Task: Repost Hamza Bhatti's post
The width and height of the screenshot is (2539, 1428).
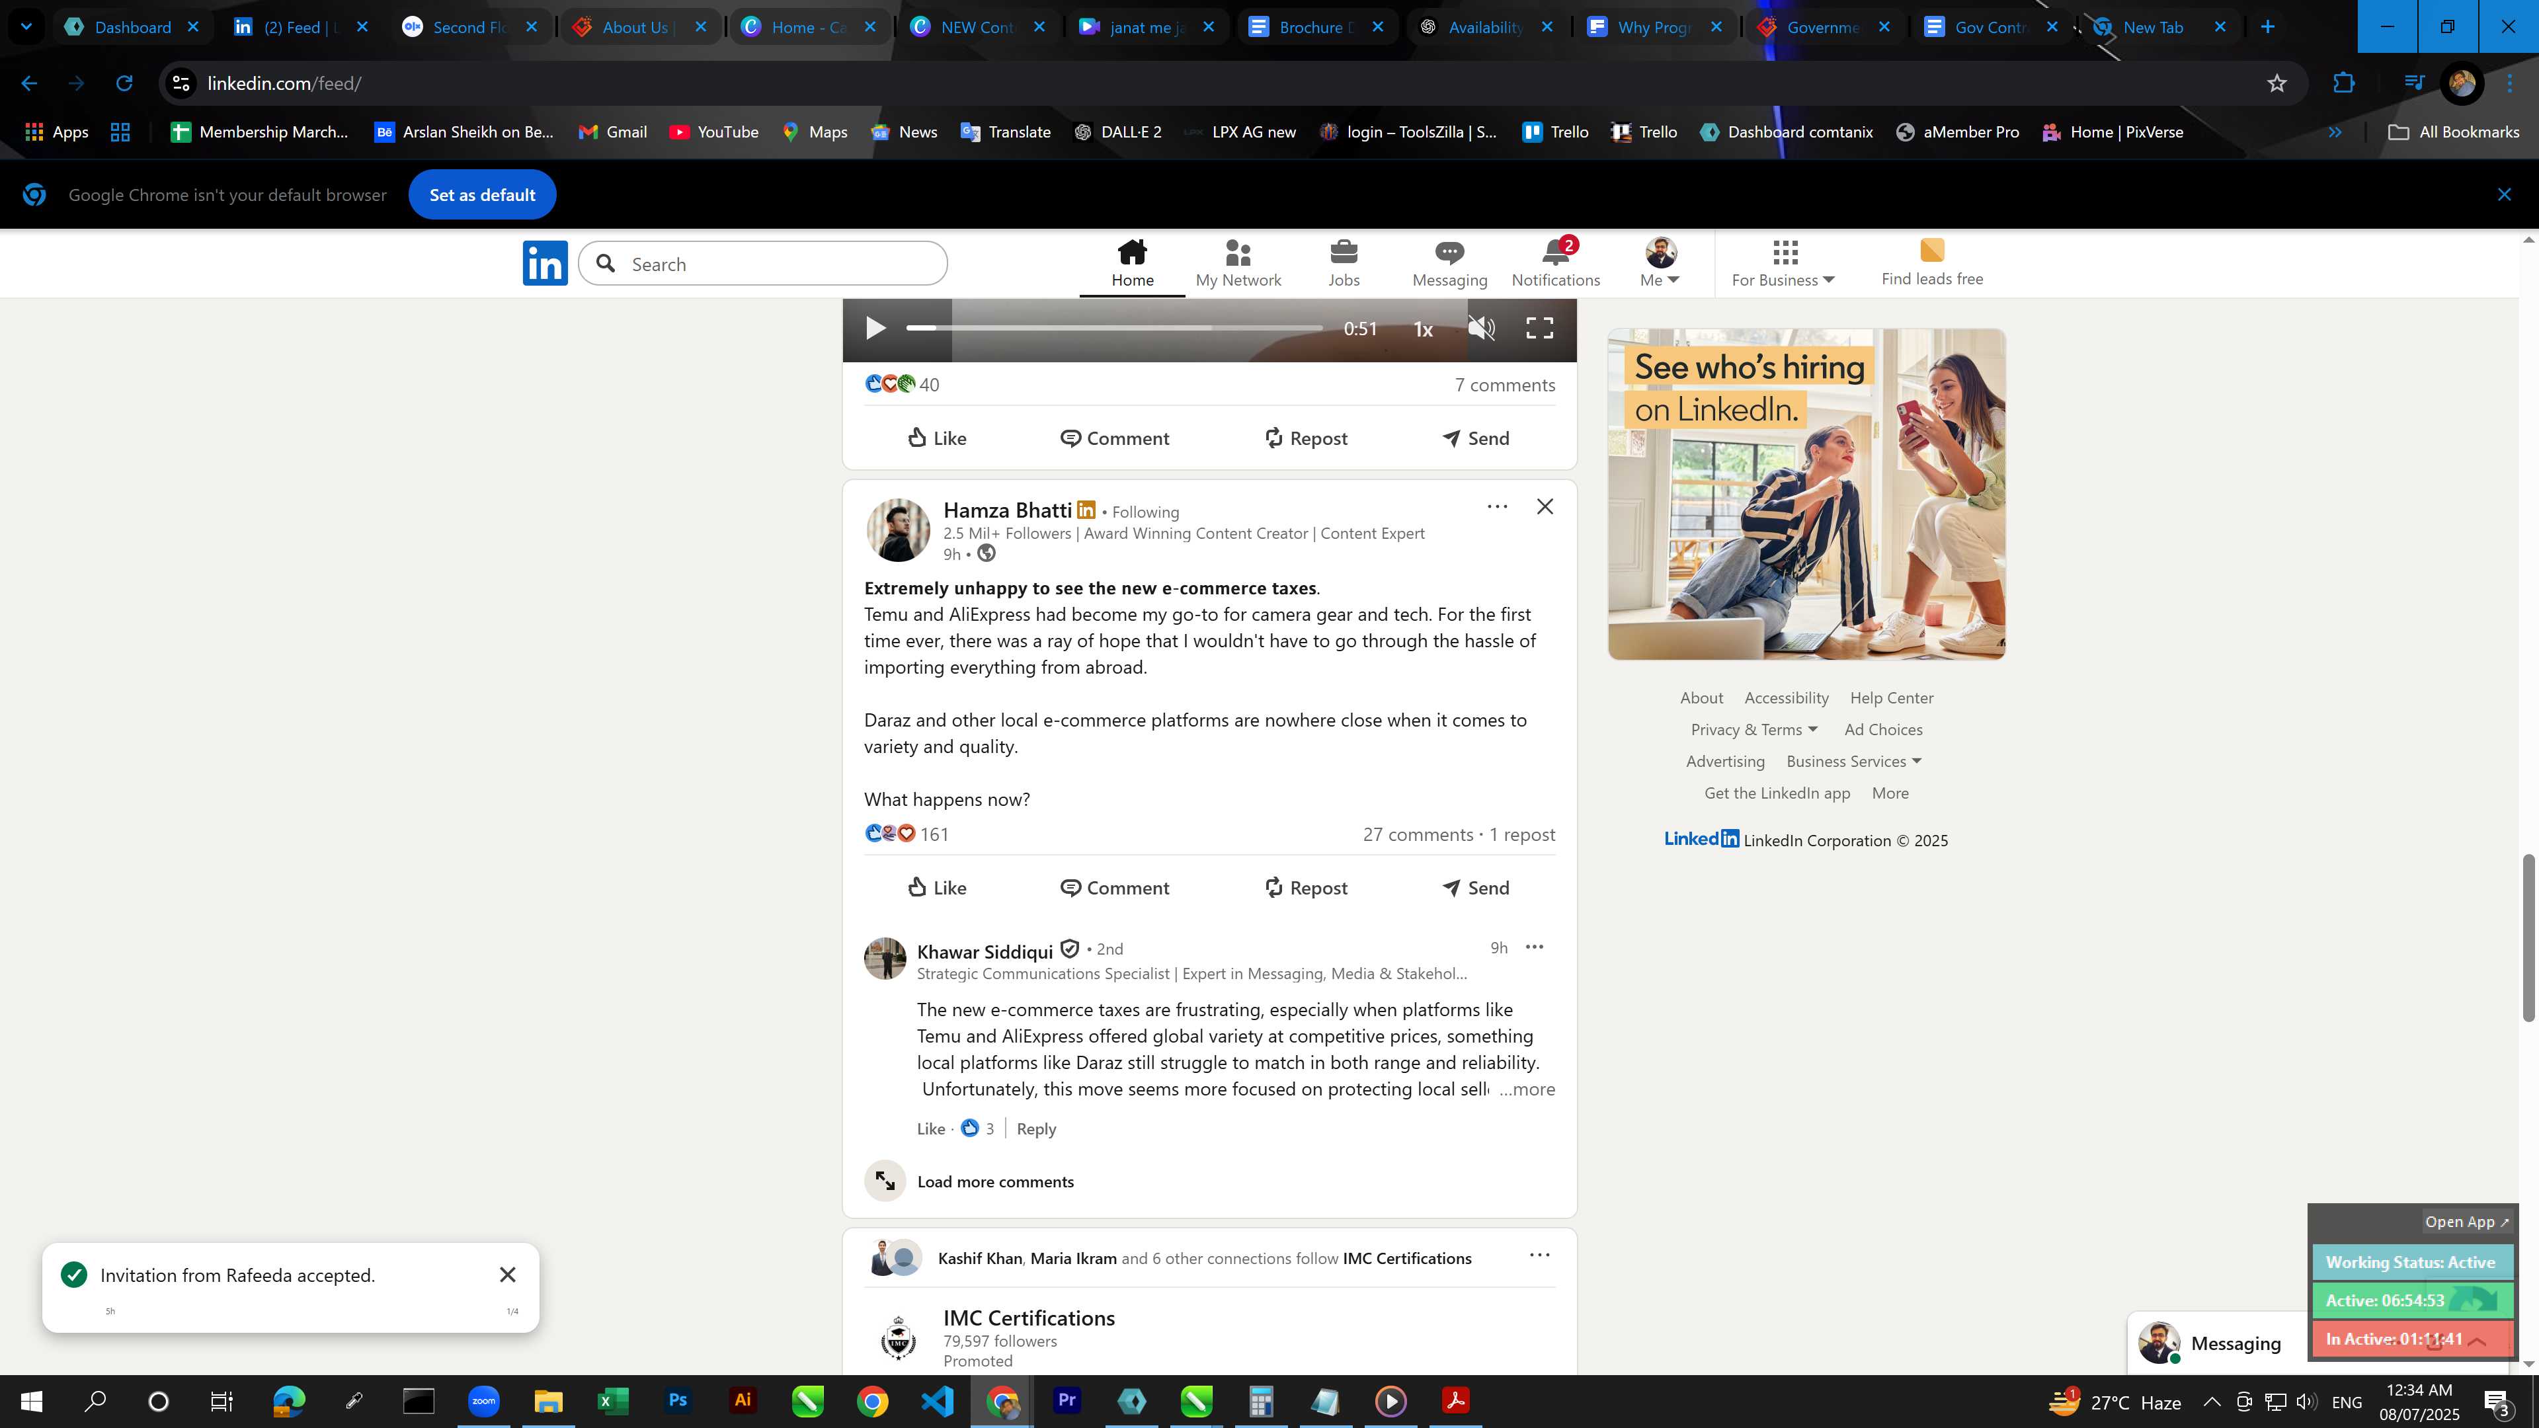Action: click(x=1306, y=888)
